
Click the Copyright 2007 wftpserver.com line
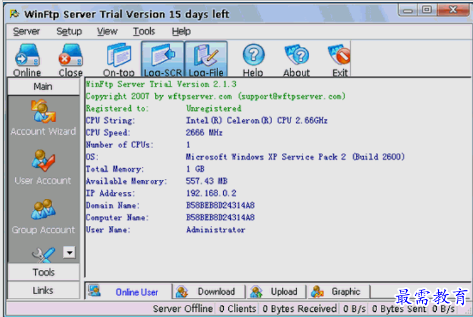[216, 97]
